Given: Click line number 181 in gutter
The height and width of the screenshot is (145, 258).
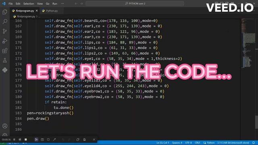Looking at the screenshot, I should (x=19, y=102).
